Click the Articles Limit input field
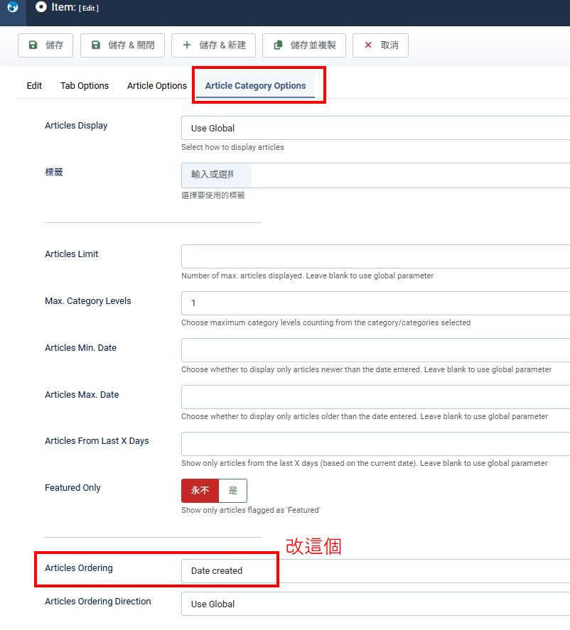570x630 pixels. coord(375,256)
